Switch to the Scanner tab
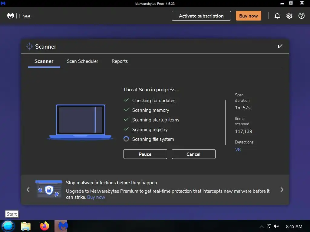The image size is (310, 232). tap(44, 61)
